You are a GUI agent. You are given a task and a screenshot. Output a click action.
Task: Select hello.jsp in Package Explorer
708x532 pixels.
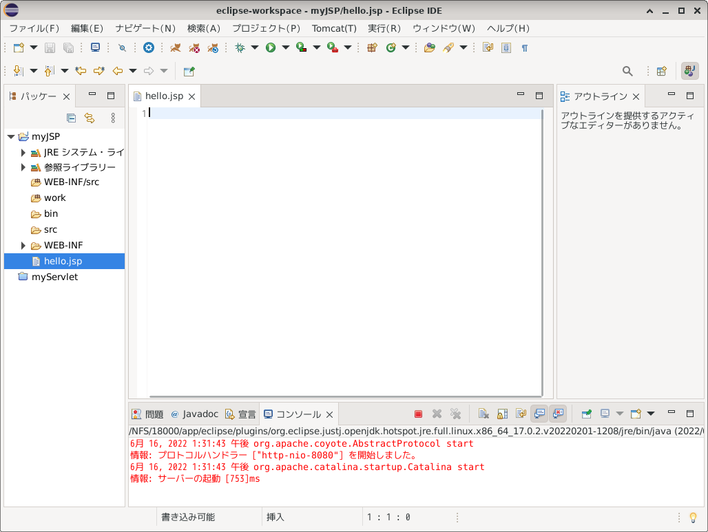click(x=64, y=262)
